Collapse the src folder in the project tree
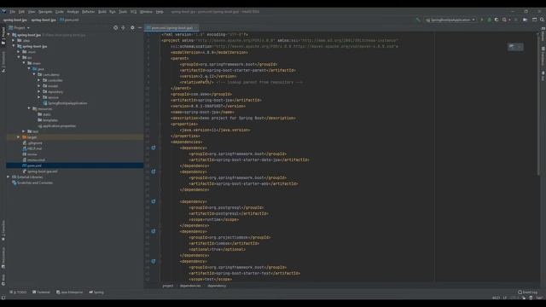 click(x=19, y=57)
